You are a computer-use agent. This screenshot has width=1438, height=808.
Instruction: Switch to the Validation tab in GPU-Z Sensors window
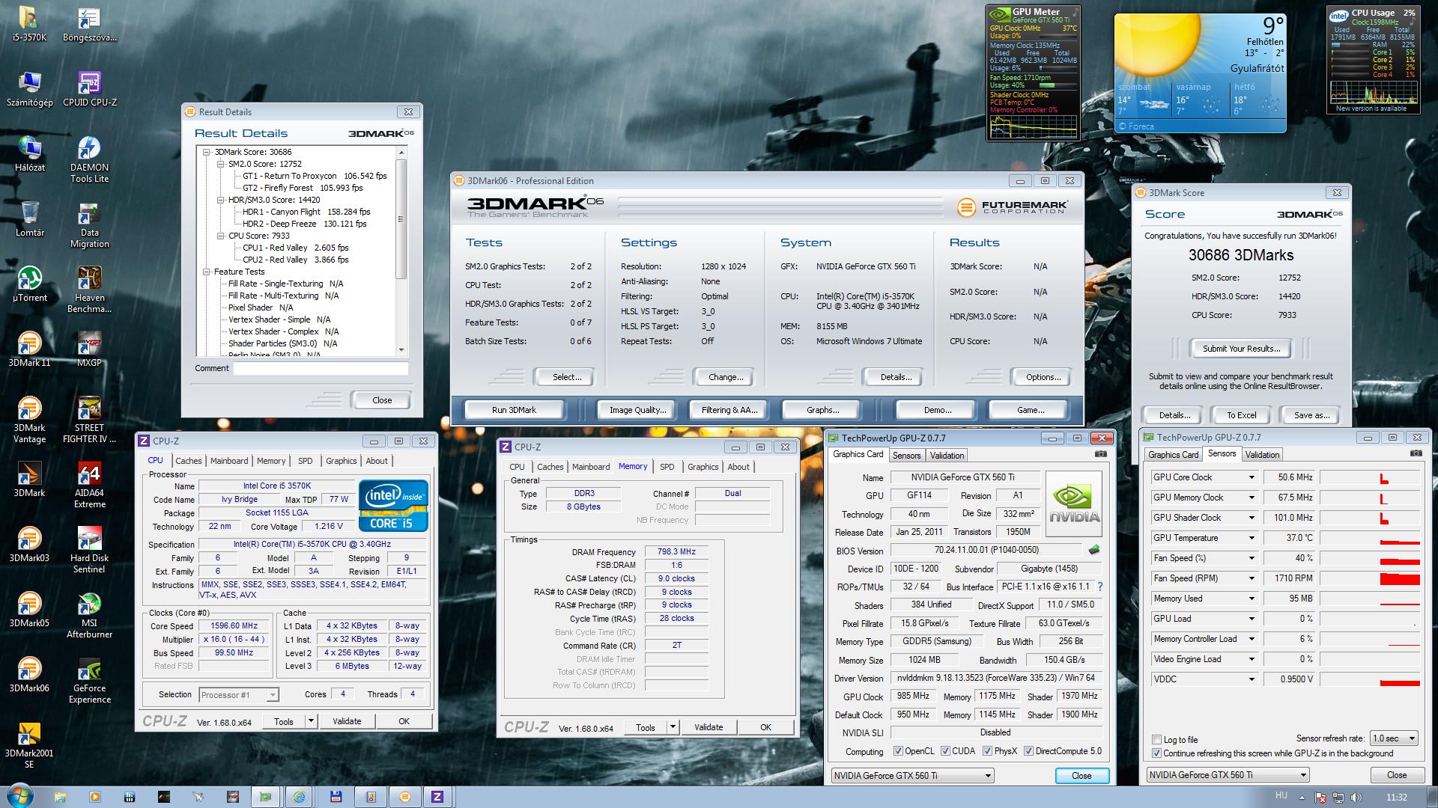(1263, 455)
